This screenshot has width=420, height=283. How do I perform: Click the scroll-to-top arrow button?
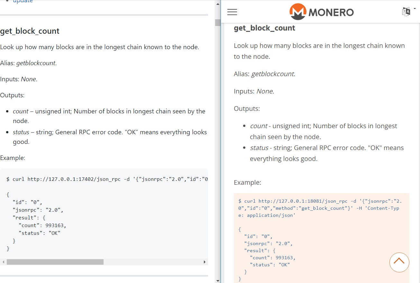[399, 262]
